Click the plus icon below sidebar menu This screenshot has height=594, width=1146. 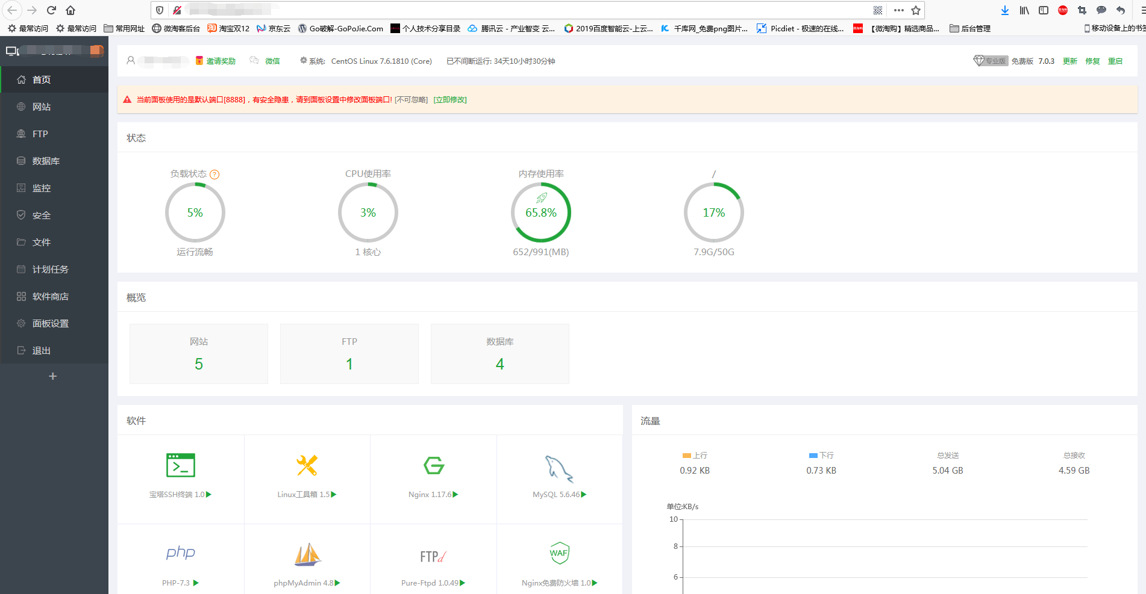pyautogui.click(x=53, y=376)
